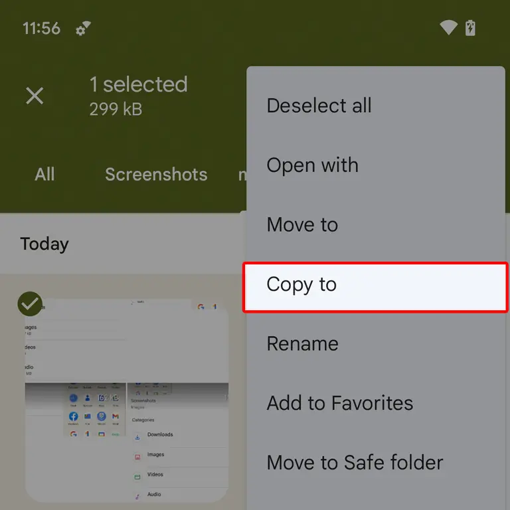Pick Move to from the overflow menu

point(302,224)
